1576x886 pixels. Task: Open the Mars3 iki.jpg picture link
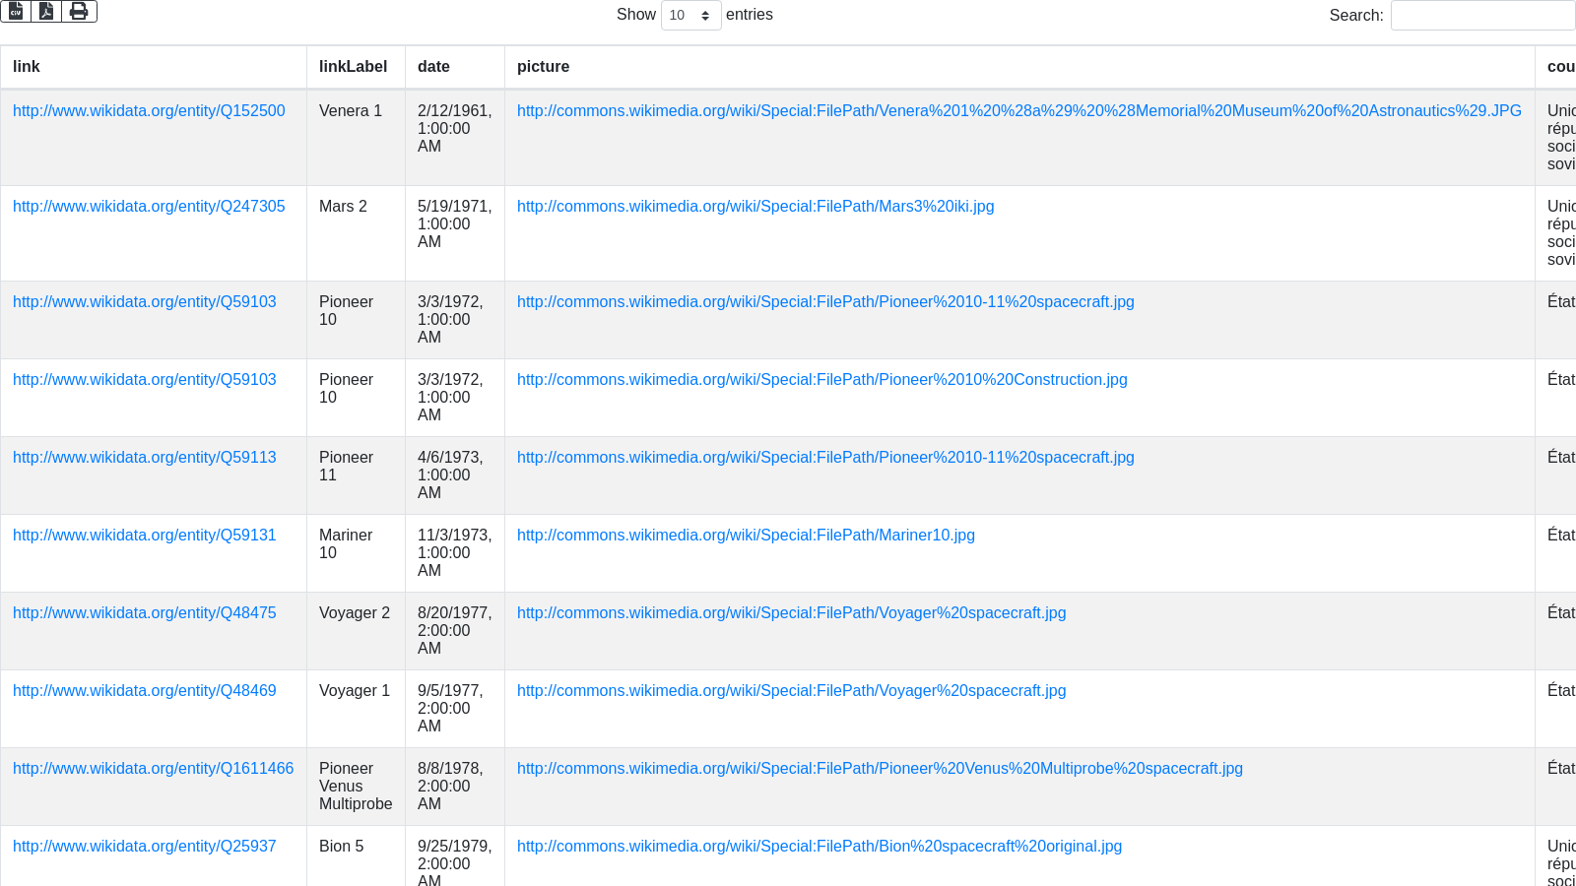coord(755,207)
